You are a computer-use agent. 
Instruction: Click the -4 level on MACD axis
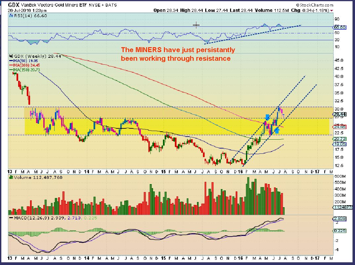pos(337,249)
